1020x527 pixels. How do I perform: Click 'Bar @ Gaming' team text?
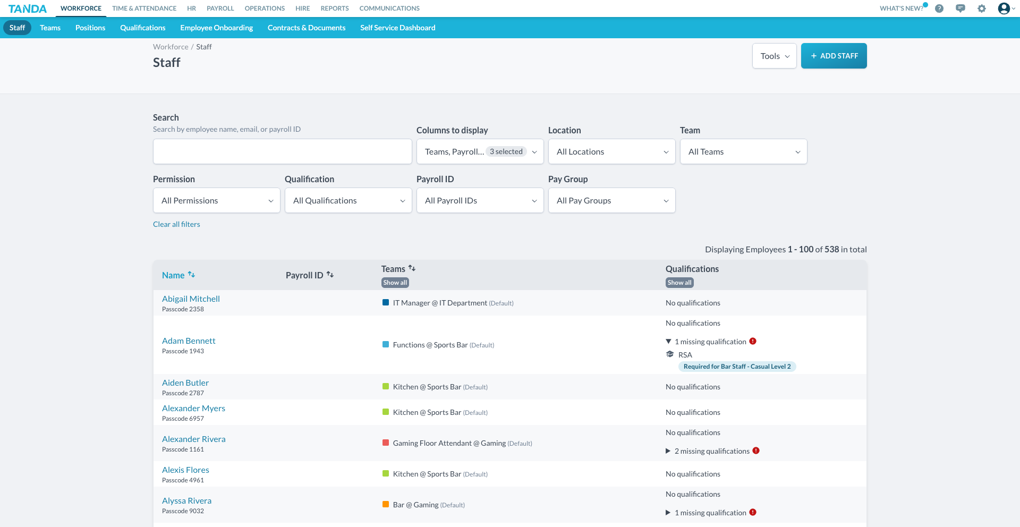pyautogui.click(x=415, y=505)
